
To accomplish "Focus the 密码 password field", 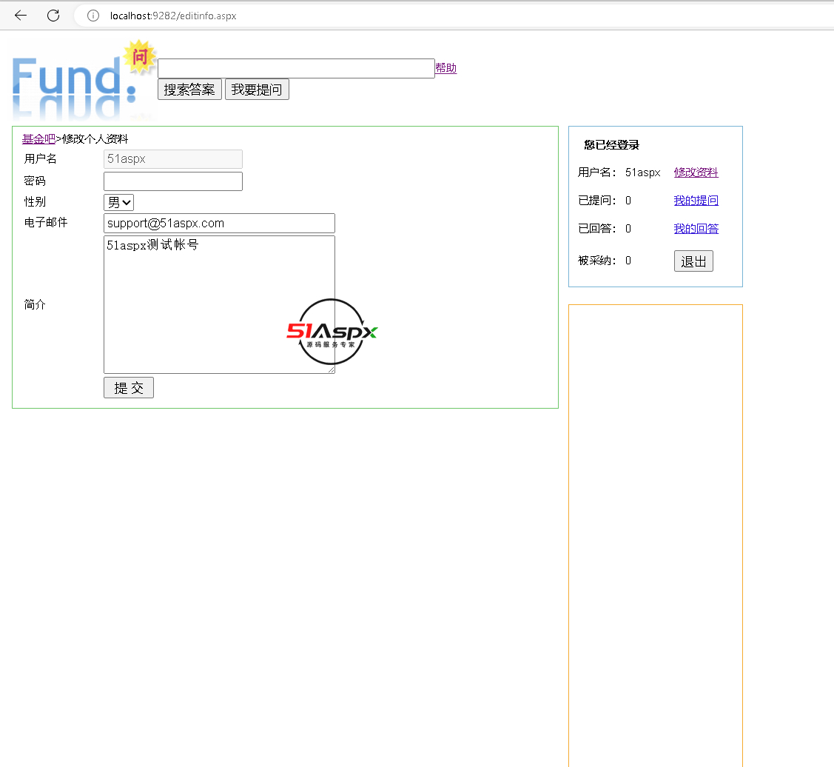I will pos(173,181).
